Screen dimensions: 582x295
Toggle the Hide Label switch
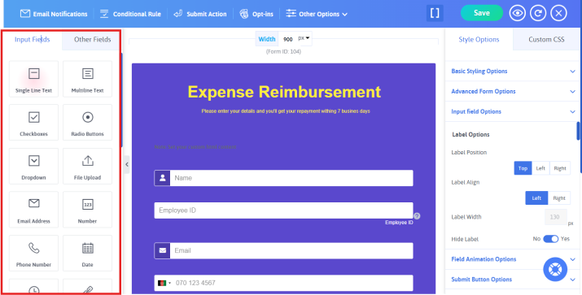coord(550,239)
